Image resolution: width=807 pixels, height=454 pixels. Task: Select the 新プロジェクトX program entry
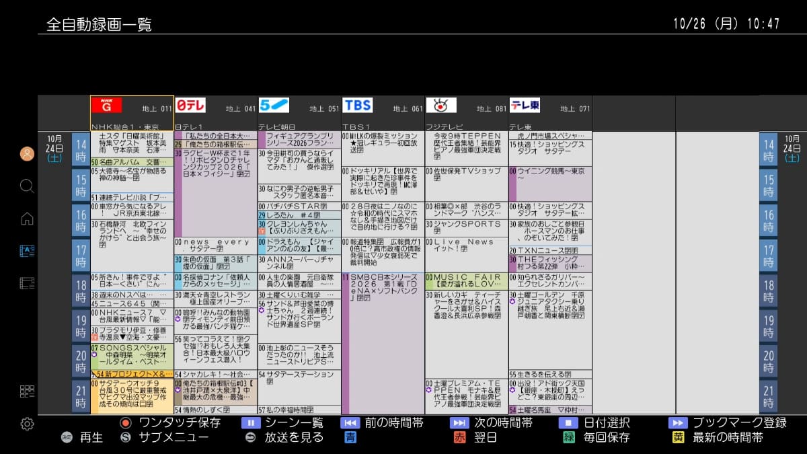click(132, 374)
